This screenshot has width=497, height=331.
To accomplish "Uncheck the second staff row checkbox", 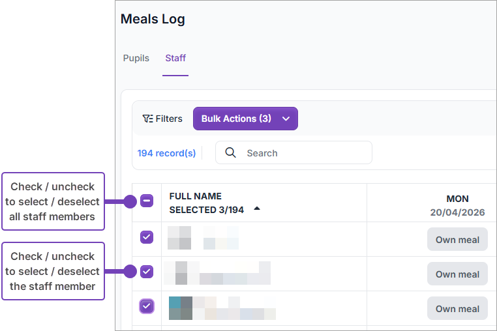I will 147,271.
